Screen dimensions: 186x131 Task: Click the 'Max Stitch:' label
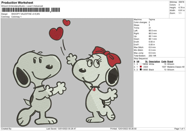pos(139,47)
